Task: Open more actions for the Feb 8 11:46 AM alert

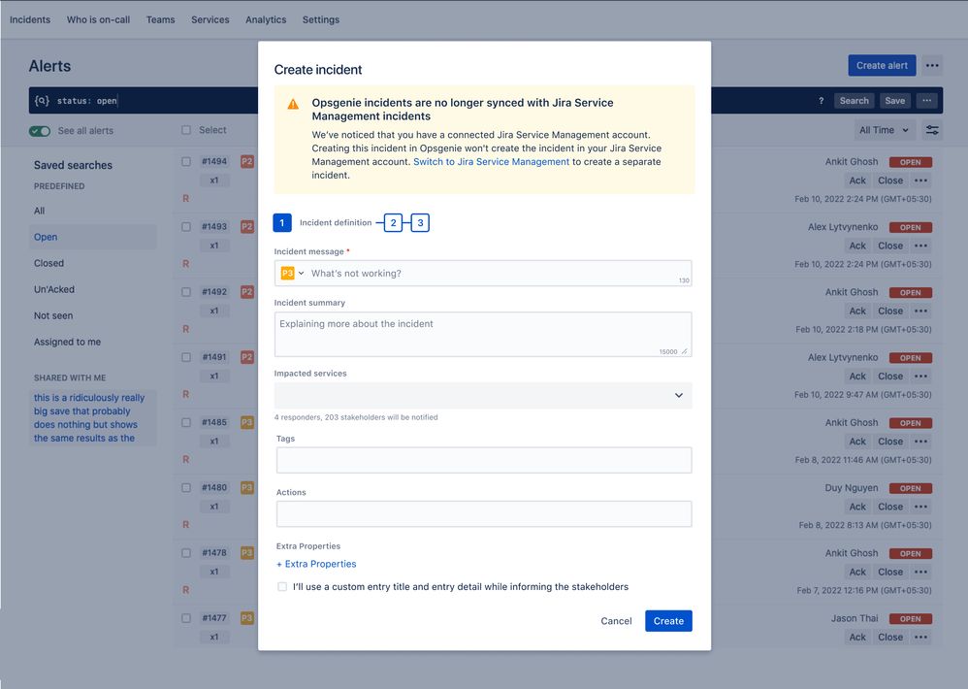Action: 920,442
